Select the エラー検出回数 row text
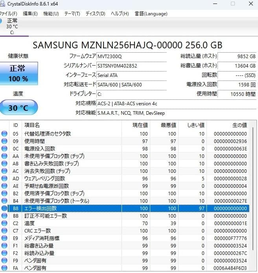 point(41,209)
